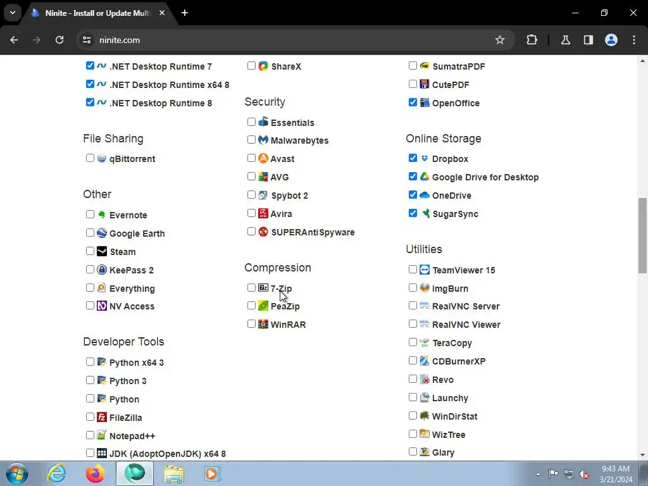This screenshot has width=648, height=486.
Task: Click the AVG icon
Action: tap(263, 177)
